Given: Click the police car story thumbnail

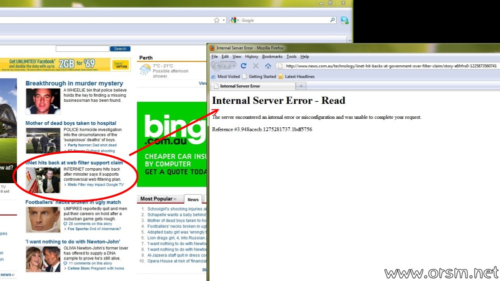Looking at the screenshot, I should pos(43,141).
